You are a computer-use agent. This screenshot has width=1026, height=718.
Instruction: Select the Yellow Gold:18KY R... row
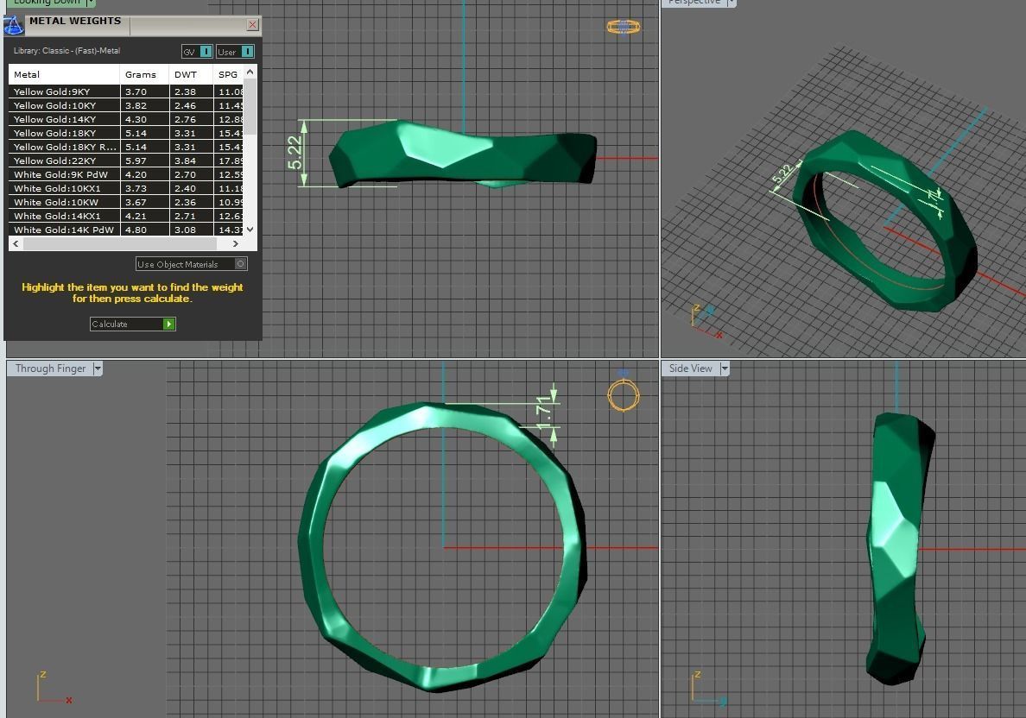point(125,147)
